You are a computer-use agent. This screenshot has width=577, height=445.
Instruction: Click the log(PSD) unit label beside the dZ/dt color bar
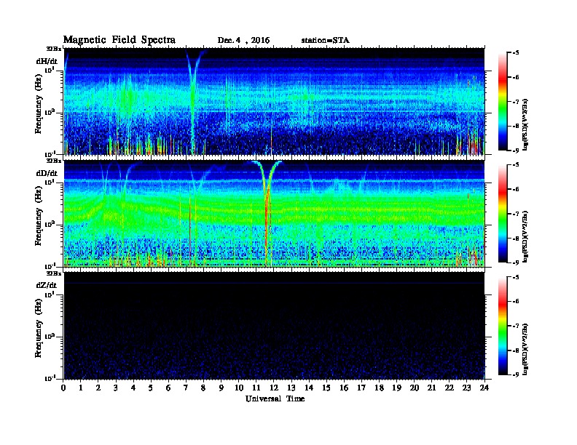[525, 348]
